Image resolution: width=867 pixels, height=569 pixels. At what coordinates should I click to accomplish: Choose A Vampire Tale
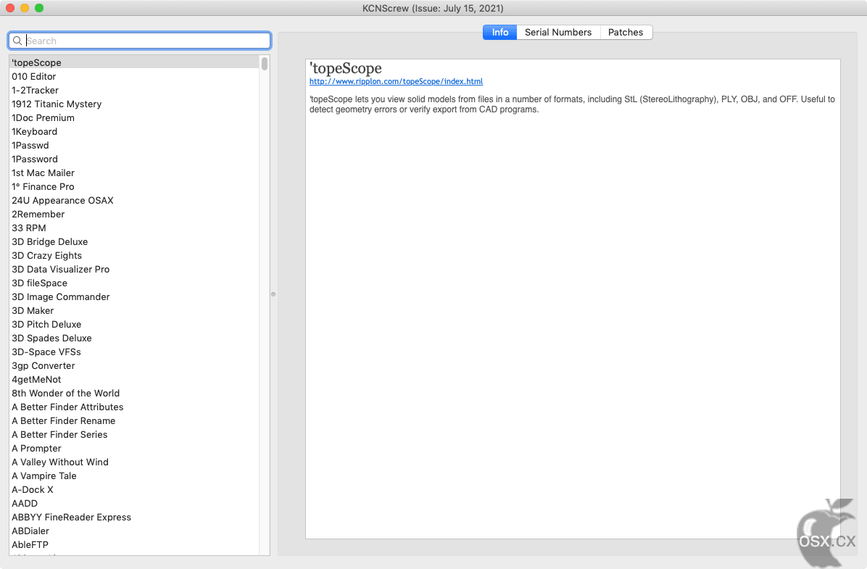tap(134, 475)
